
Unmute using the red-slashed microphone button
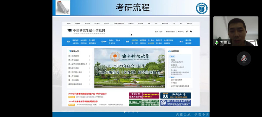coord(244,59)
